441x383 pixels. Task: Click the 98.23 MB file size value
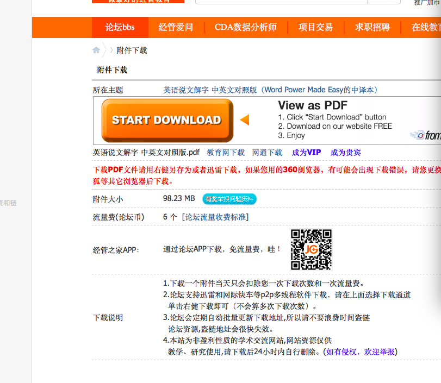point(179,198)
